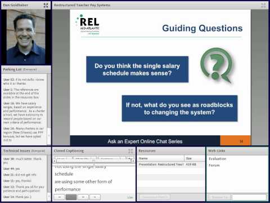Viewport: 270px width, 203px height.
Task: Click the URL field beside Browse To
Action: pyautogui.click(x=249, y=197)
